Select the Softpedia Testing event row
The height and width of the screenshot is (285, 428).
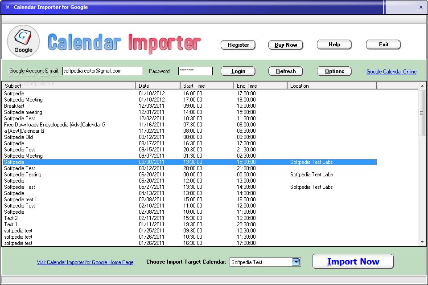pyautogui.click(x=190, y=175)
